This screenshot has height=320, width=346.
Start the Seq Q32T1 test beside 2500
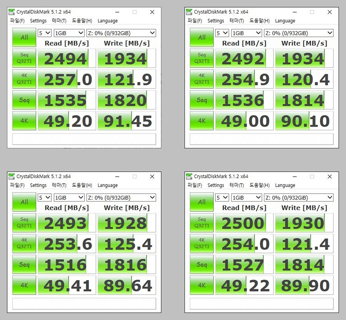click(x=202, y=223)
